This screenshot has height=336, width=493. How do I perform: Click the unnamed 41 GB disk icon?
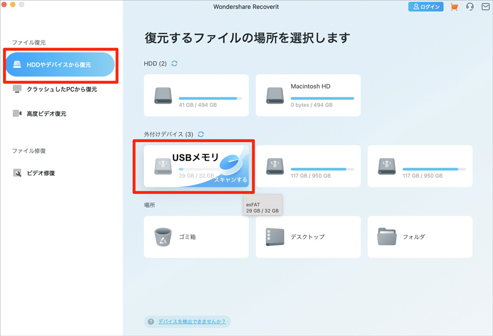(x=163, y=96)
